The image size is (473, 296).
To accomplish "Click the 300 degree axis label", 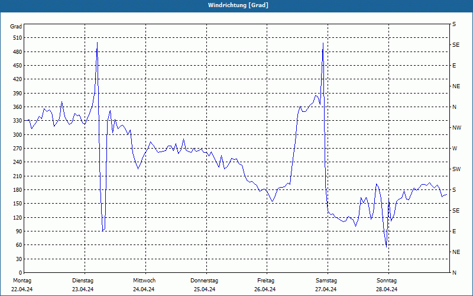I will (18, 135).
